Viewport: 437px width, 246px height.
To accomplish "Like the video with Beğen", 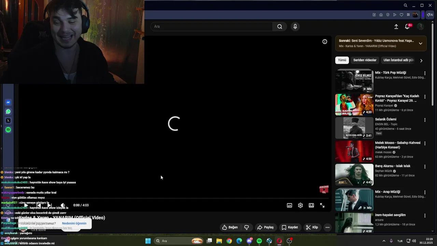I will 230,227.
